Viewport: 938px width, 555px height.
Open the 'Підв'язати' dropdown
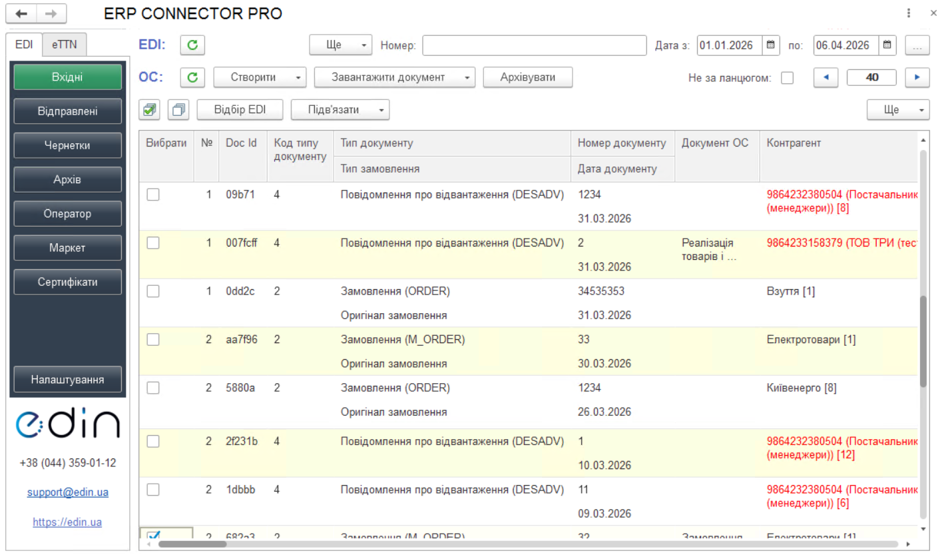[340, 109]
